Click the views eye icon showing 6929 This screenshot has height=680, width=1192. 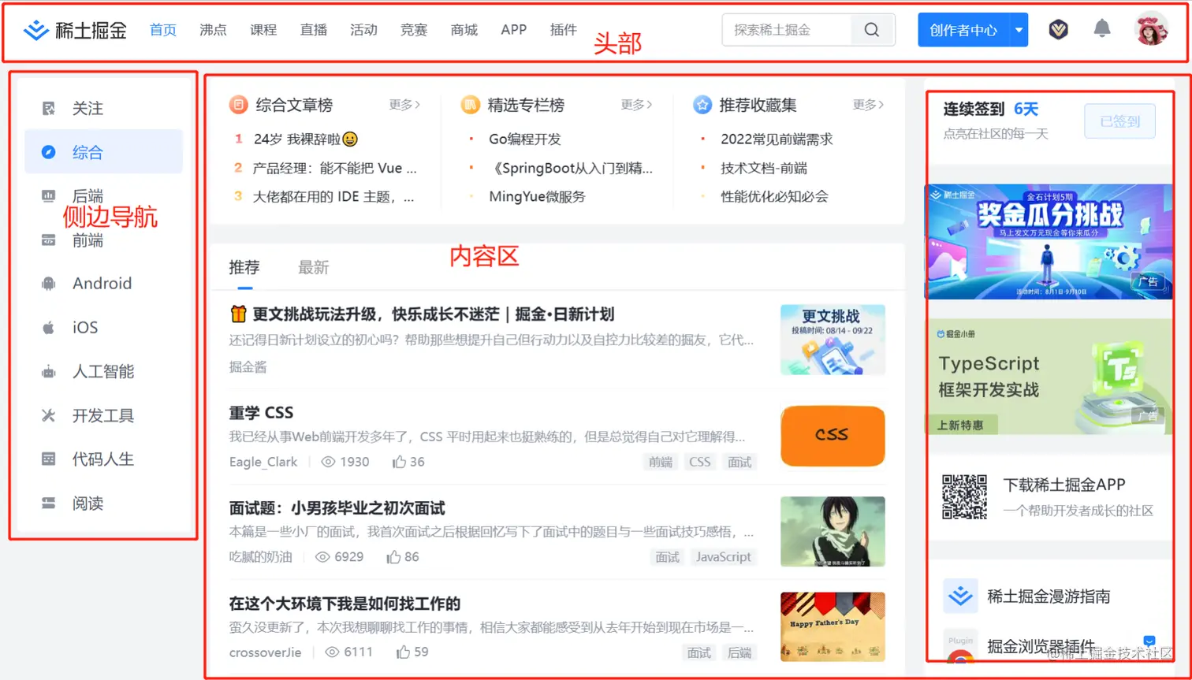322,557
